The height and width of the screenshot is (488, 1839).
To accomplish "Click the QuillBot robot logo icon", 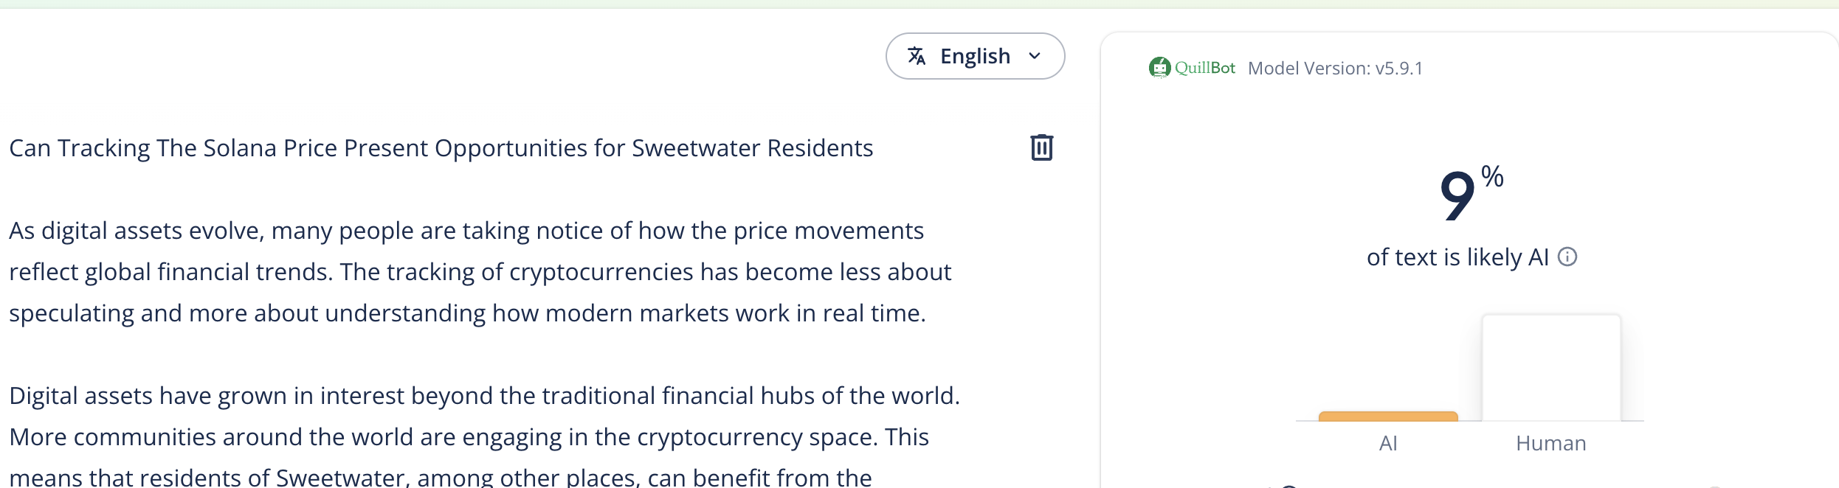I will pos(1159,68).
